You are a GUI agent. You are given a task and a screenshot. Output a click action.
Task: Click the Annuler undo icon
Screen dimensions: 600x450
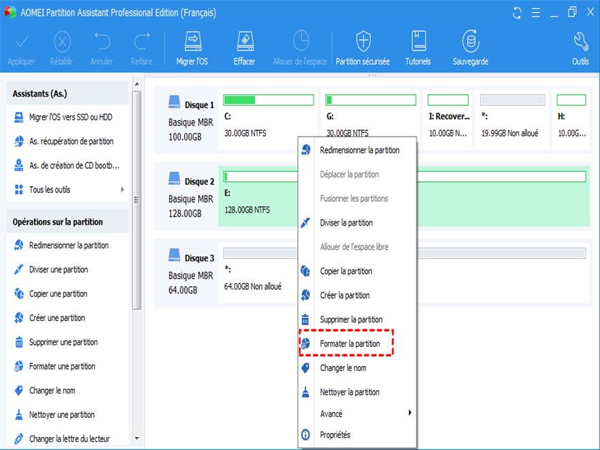pos(102,42)
